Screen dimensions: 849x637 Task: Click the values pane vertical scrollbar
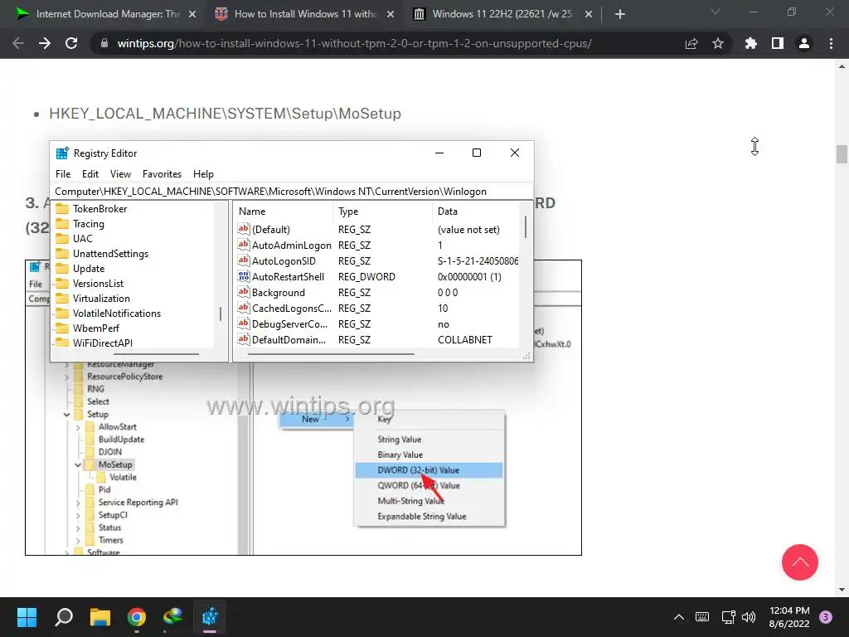(x=525, y=226)
